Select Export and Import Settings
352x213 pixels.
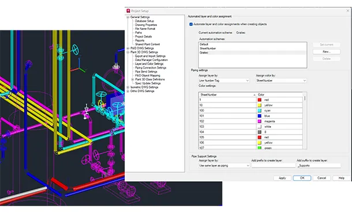tap(150, 56)
